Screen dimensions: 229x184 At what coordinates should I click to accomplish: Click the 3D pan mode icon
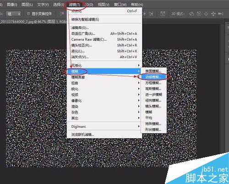[206, 14]
